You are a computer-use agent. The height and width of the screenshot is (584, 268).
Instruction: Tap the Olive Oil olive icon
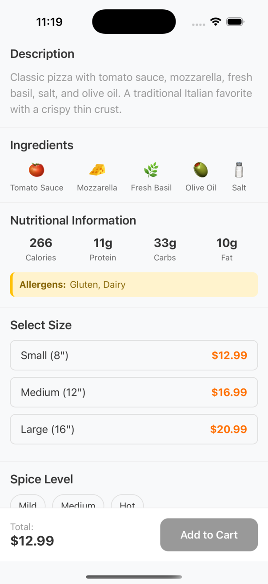point(201,170)
